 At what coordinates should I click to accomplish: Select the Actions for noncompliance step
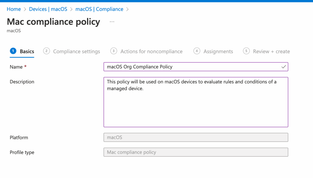pos(151,51)
